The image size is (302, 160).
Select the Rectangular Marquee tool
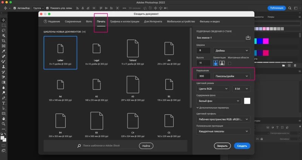3,25
